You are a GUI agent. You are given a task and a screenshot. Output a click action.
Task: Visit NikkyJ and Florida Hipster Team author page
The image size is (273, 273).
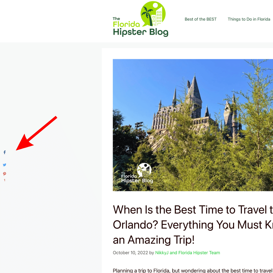(x=188, y=253)
